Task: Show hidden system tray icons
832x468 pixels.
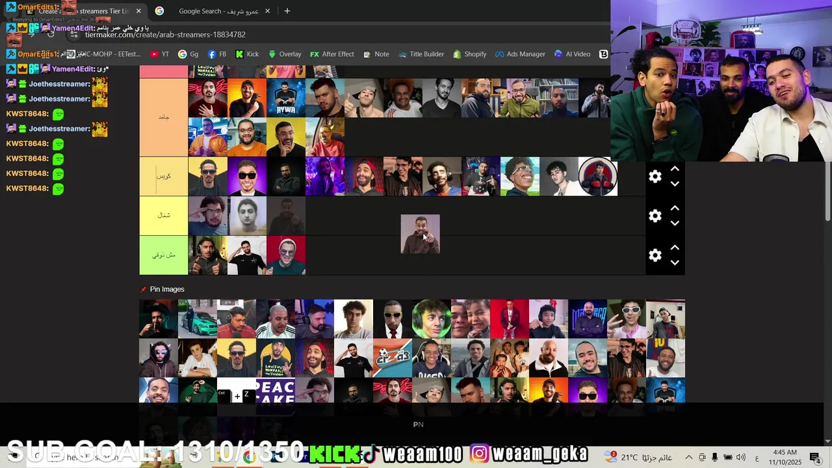Action: point(689,457)
